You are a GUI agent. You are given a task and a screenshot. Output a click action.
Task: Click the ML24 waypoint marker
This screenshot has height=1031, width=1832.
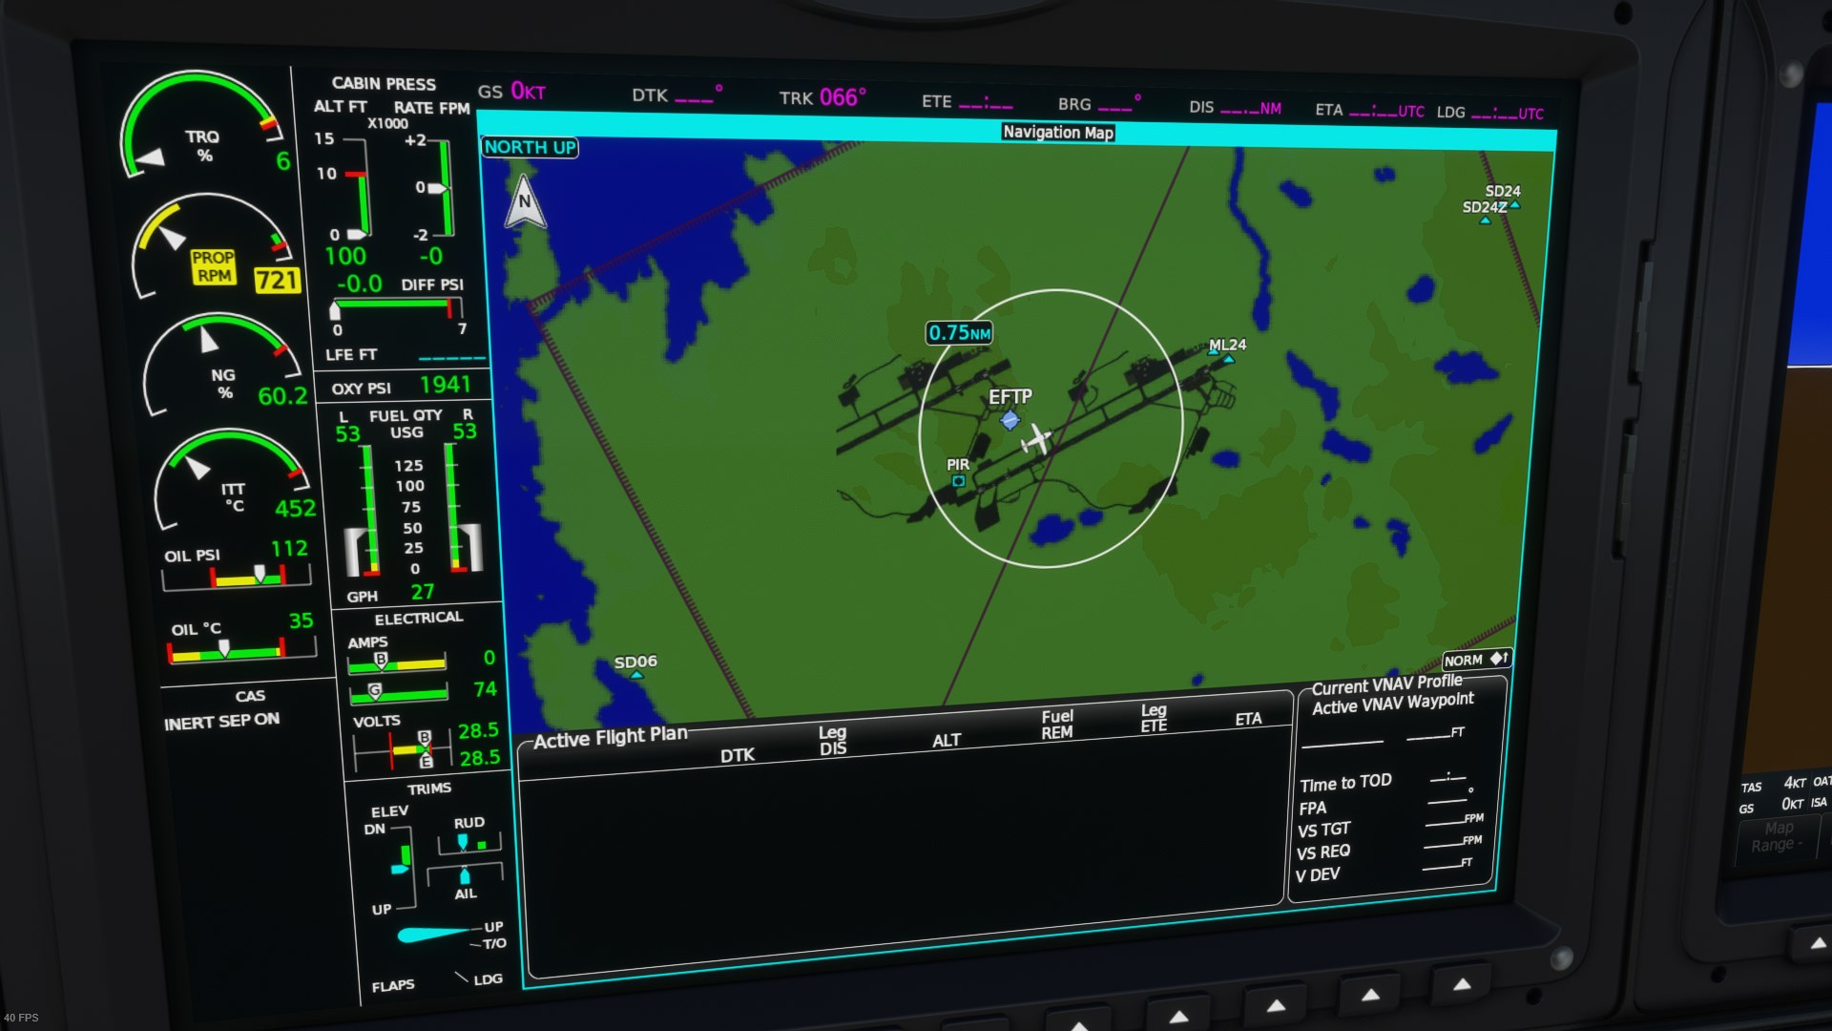tap(1229, 359)
